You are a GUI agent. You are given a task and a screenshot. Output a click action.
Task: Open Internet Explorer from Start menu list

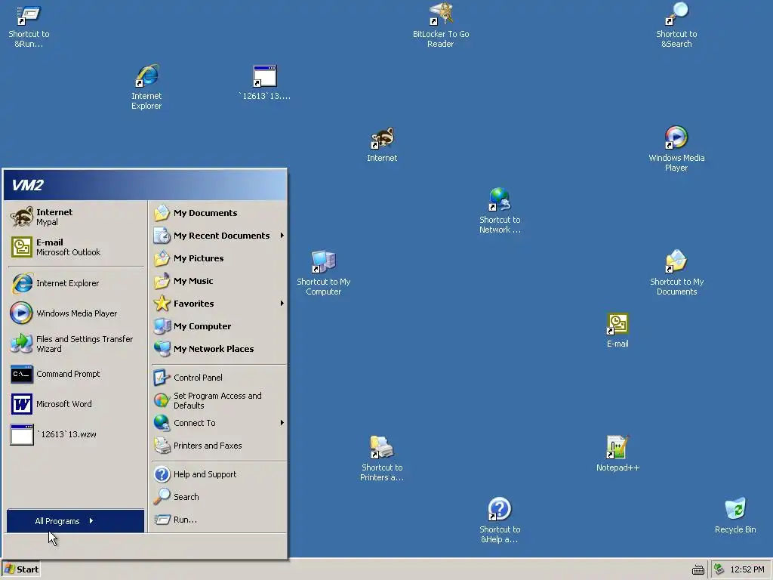pyautogui.click(x=75, y=283)
